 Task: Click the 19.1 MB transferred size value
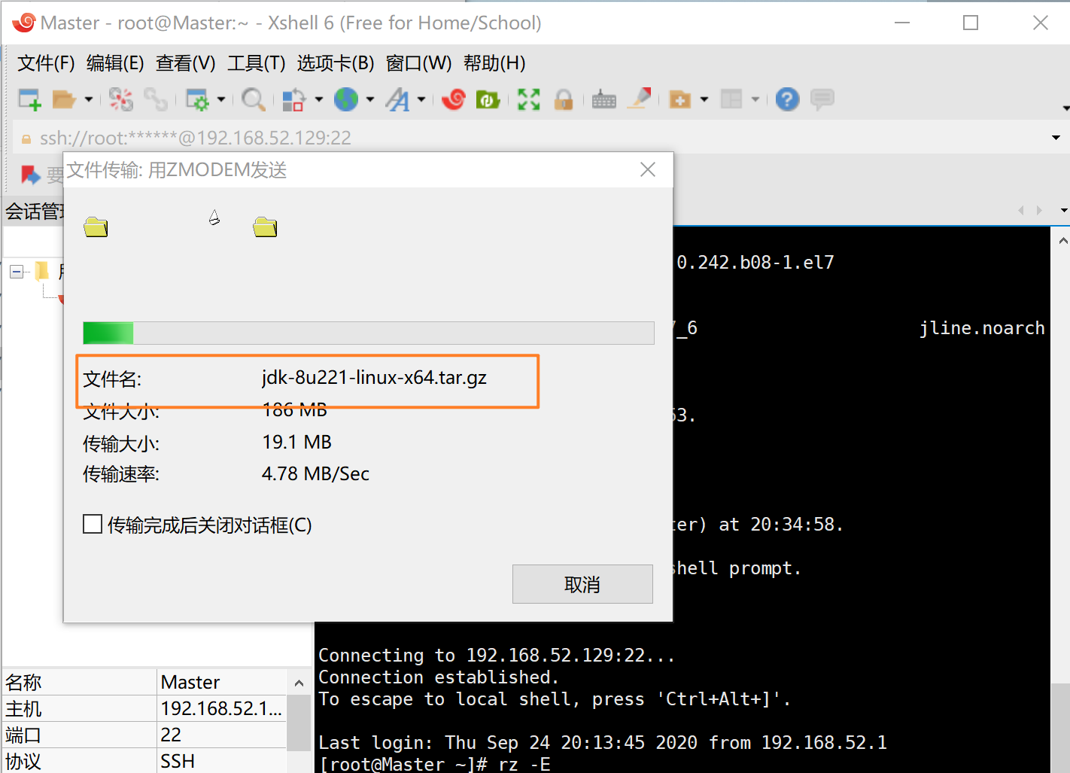point(296,442)
